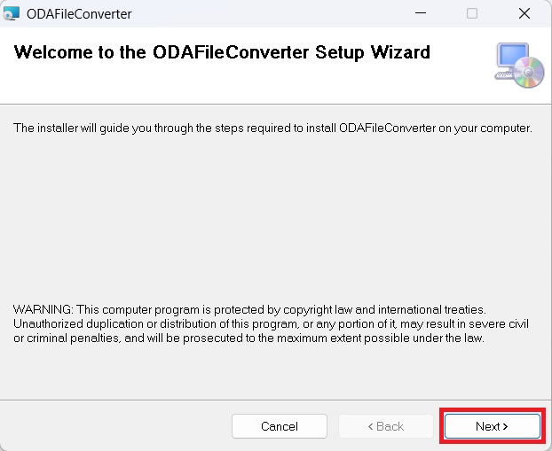The width and height of the screenshot is (552, 451).
Task: Click the Unauthorized duplication line of text
Action: [266, 324]
